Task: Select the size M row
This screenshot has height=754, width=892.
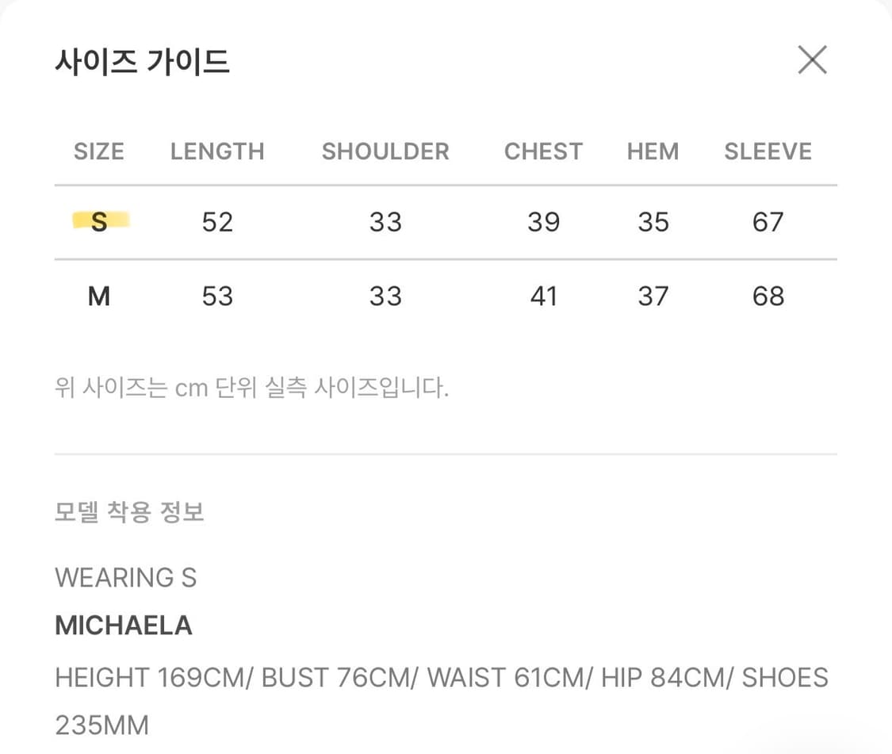Action: (x=98, y=296)
